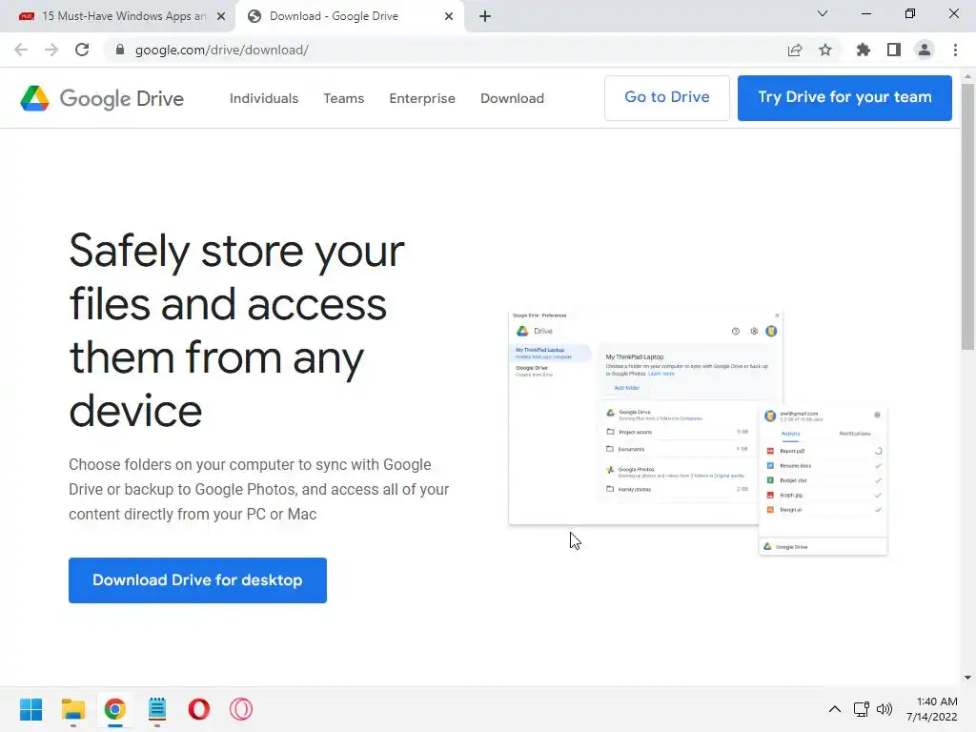
Task: Open File Explorer from taskbar
Action: point(72,709)
